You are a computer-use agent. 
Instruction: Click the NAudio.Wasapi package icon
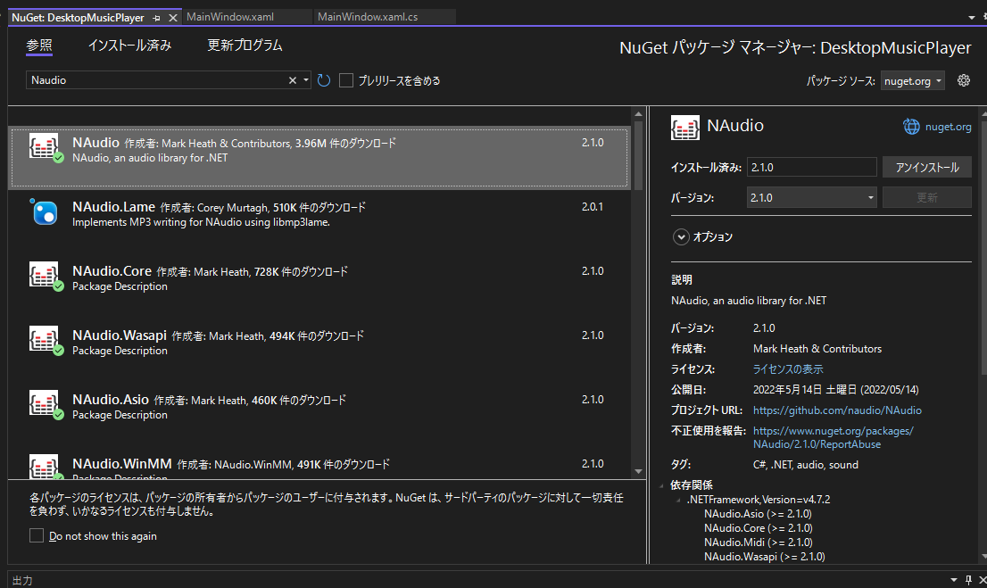tap(44, 339)
